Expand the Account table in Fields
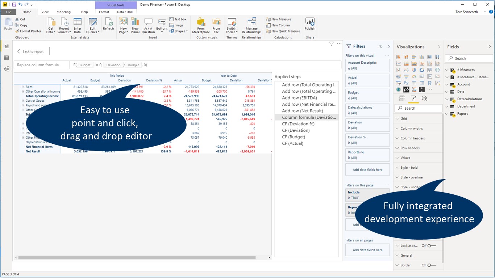 (x=447, y=84)
